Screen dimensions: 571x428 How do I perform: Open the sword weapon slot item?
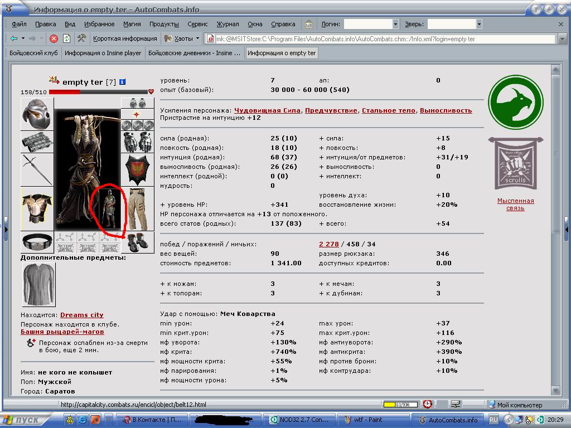point(37,169)
